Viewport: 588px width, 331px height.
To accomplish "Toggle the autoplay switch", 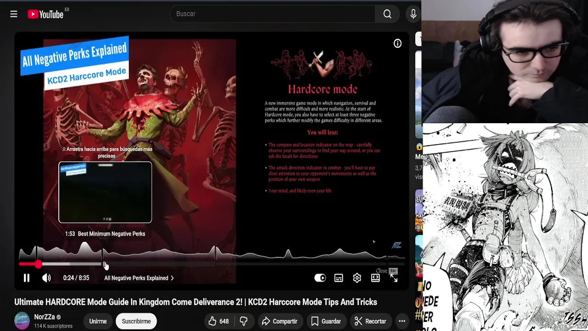I will (320, 278).
